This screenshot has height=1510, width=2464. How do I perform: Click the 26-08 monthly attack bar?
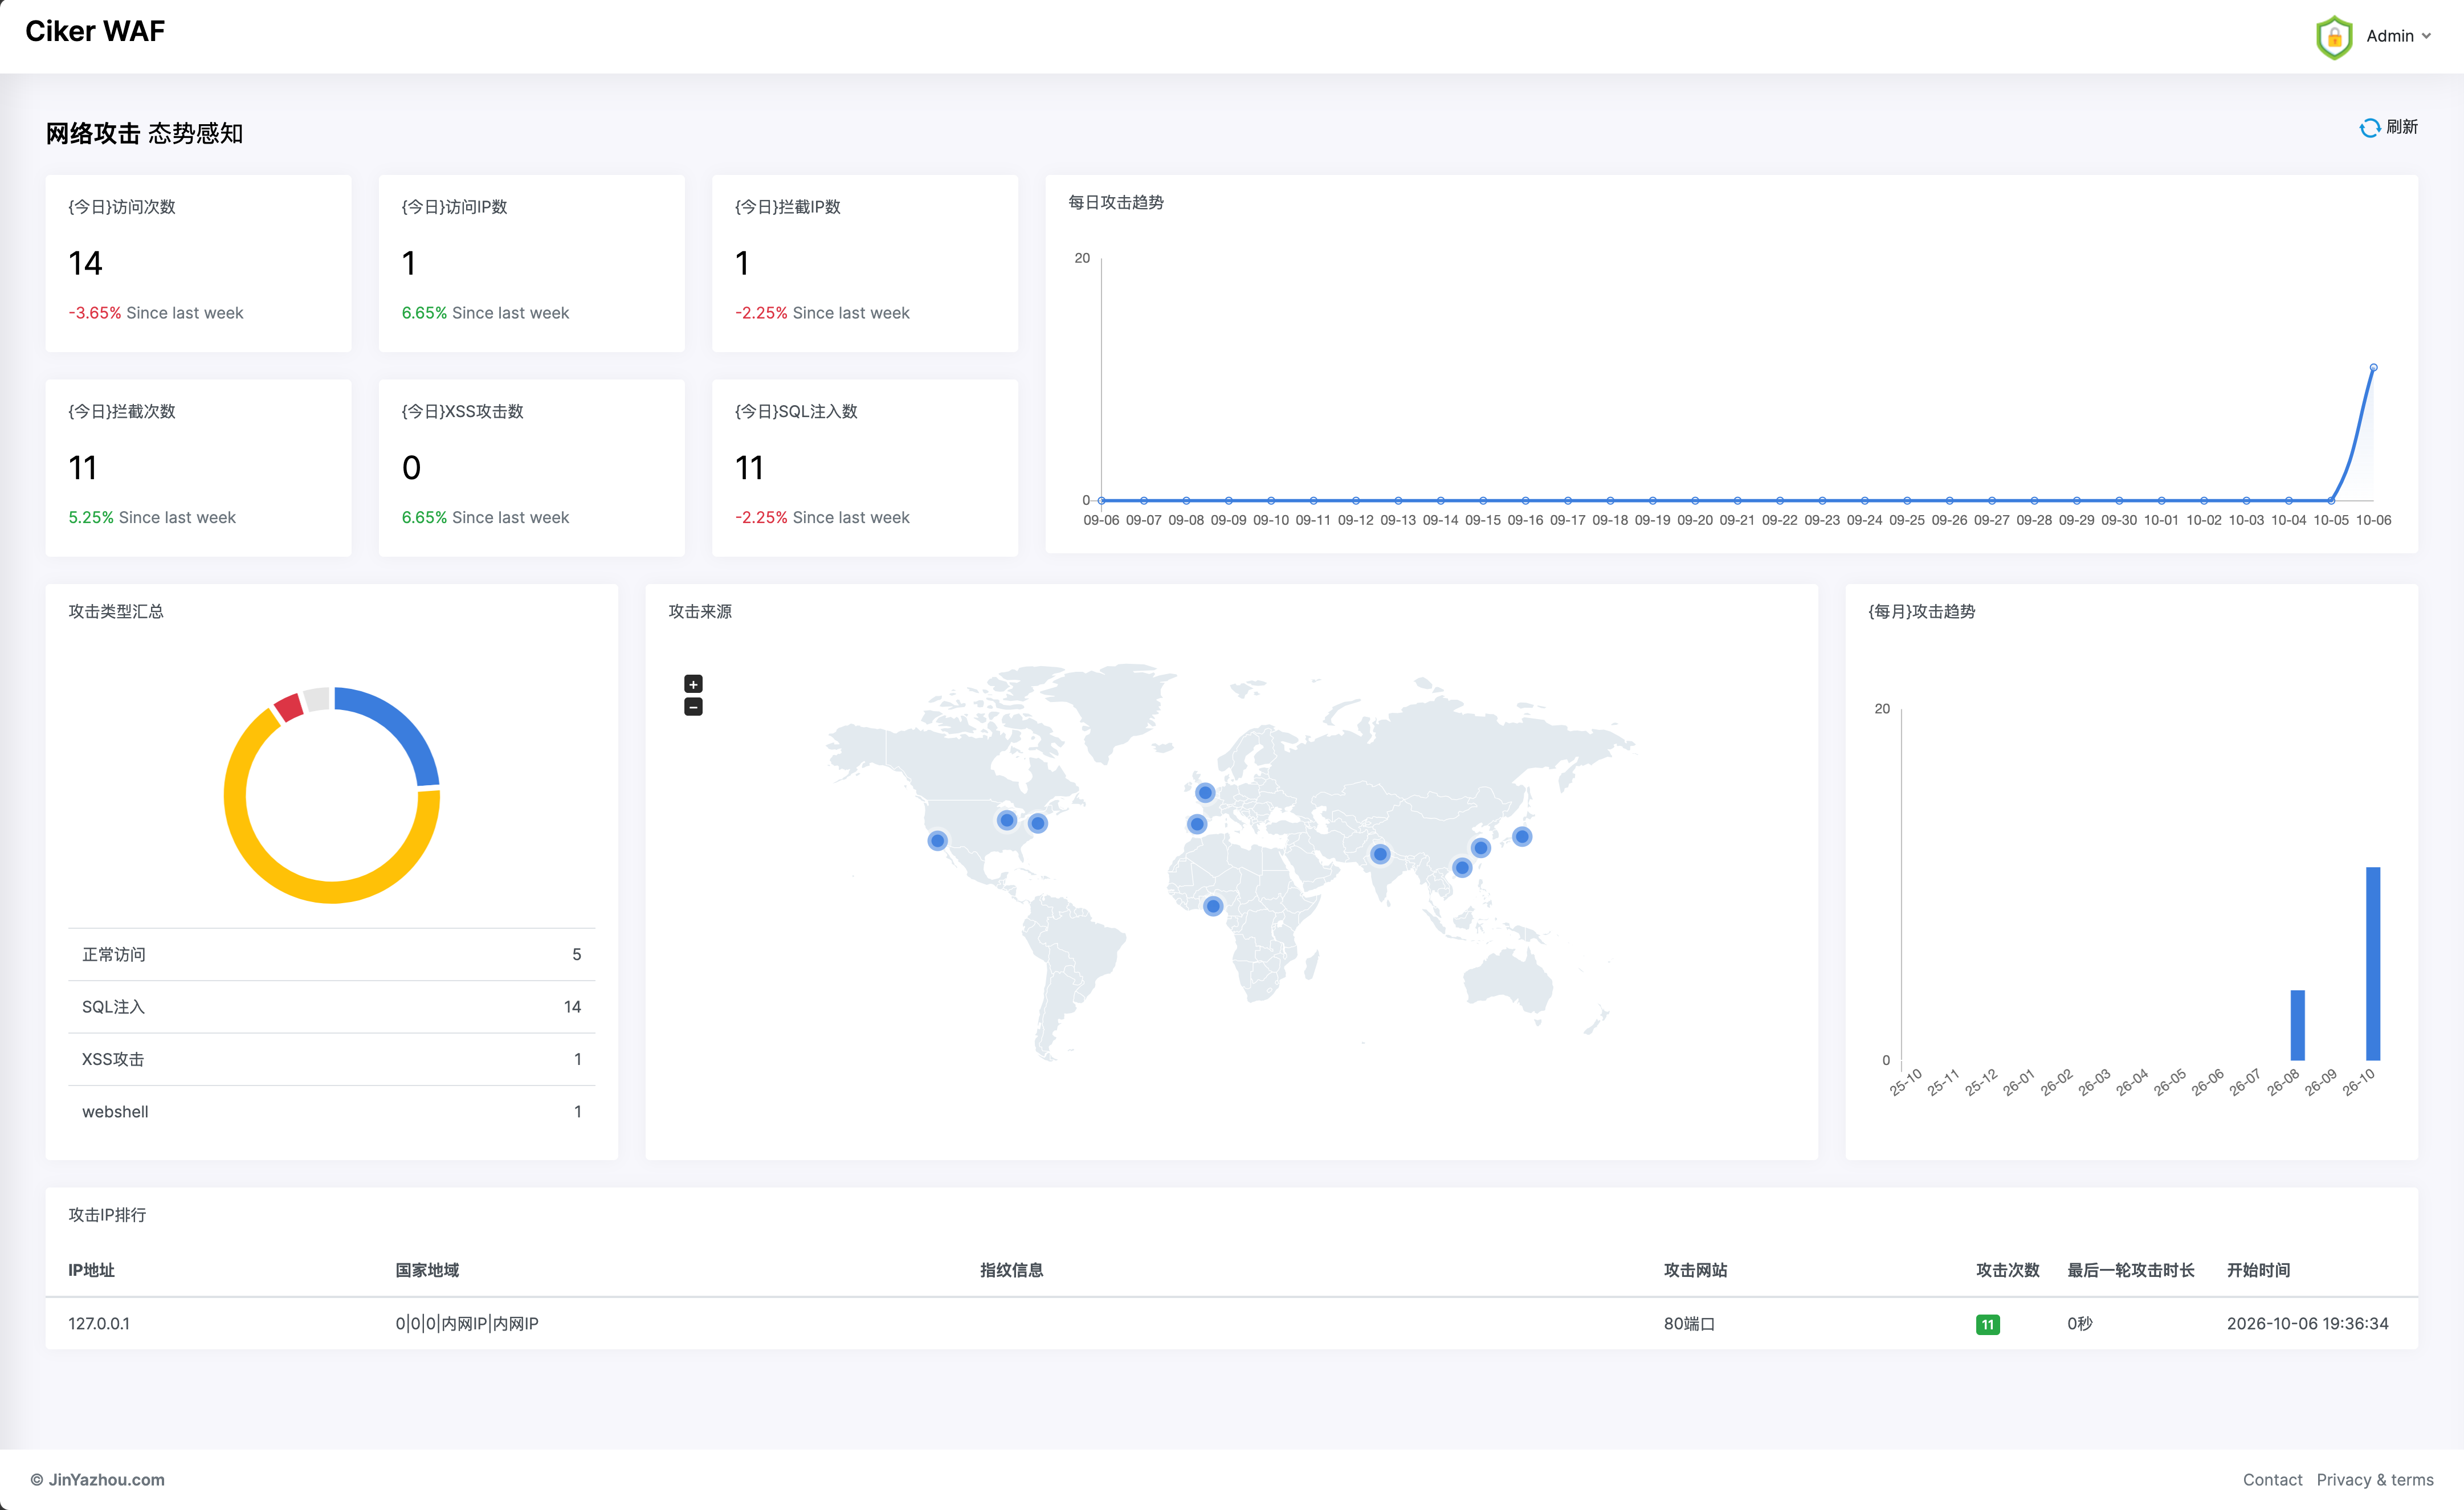pos(2297,1025)
